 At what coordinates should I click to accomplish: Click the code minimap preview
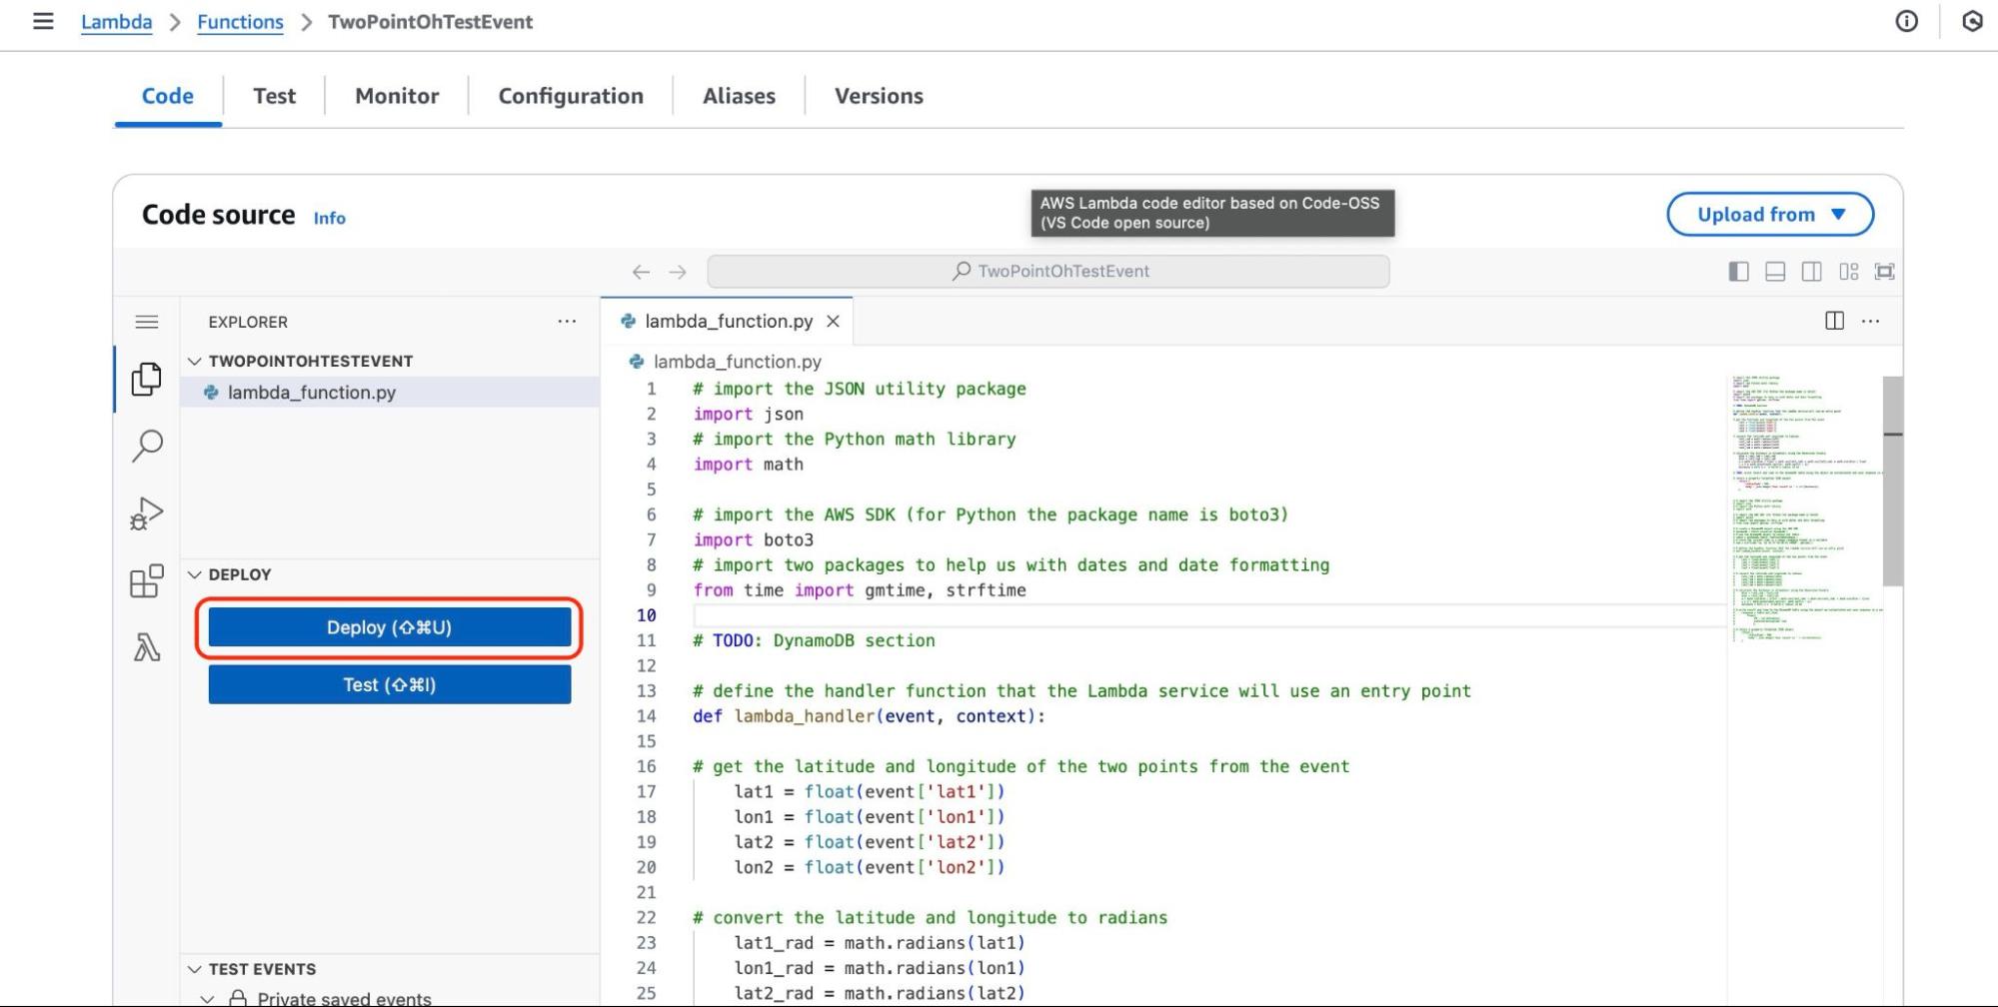tap(1805, 509)
